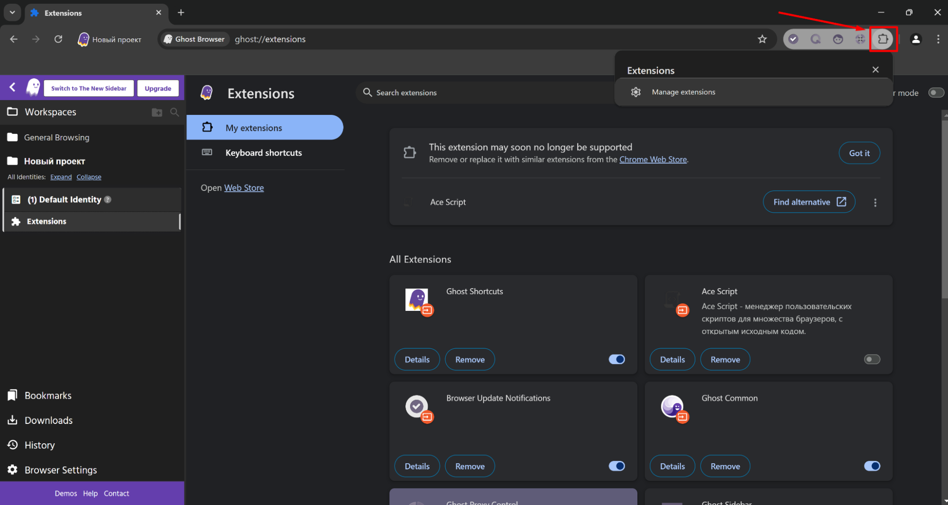Select (1) Default Identity row

click(93, 199)
